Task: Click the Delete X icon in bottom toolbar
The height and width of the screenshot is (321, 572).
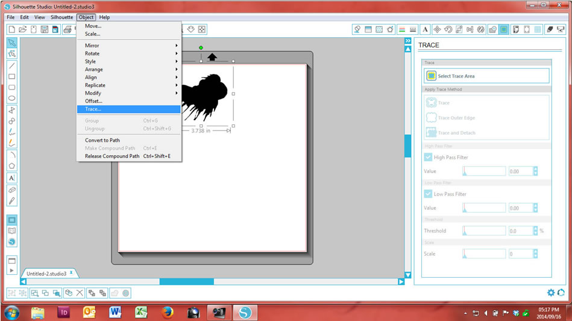Action: 80,293
